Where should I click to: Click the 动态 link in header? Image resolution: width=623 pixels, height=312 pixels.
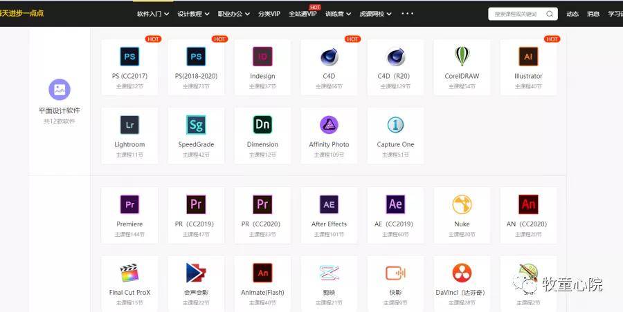(572, 14)
